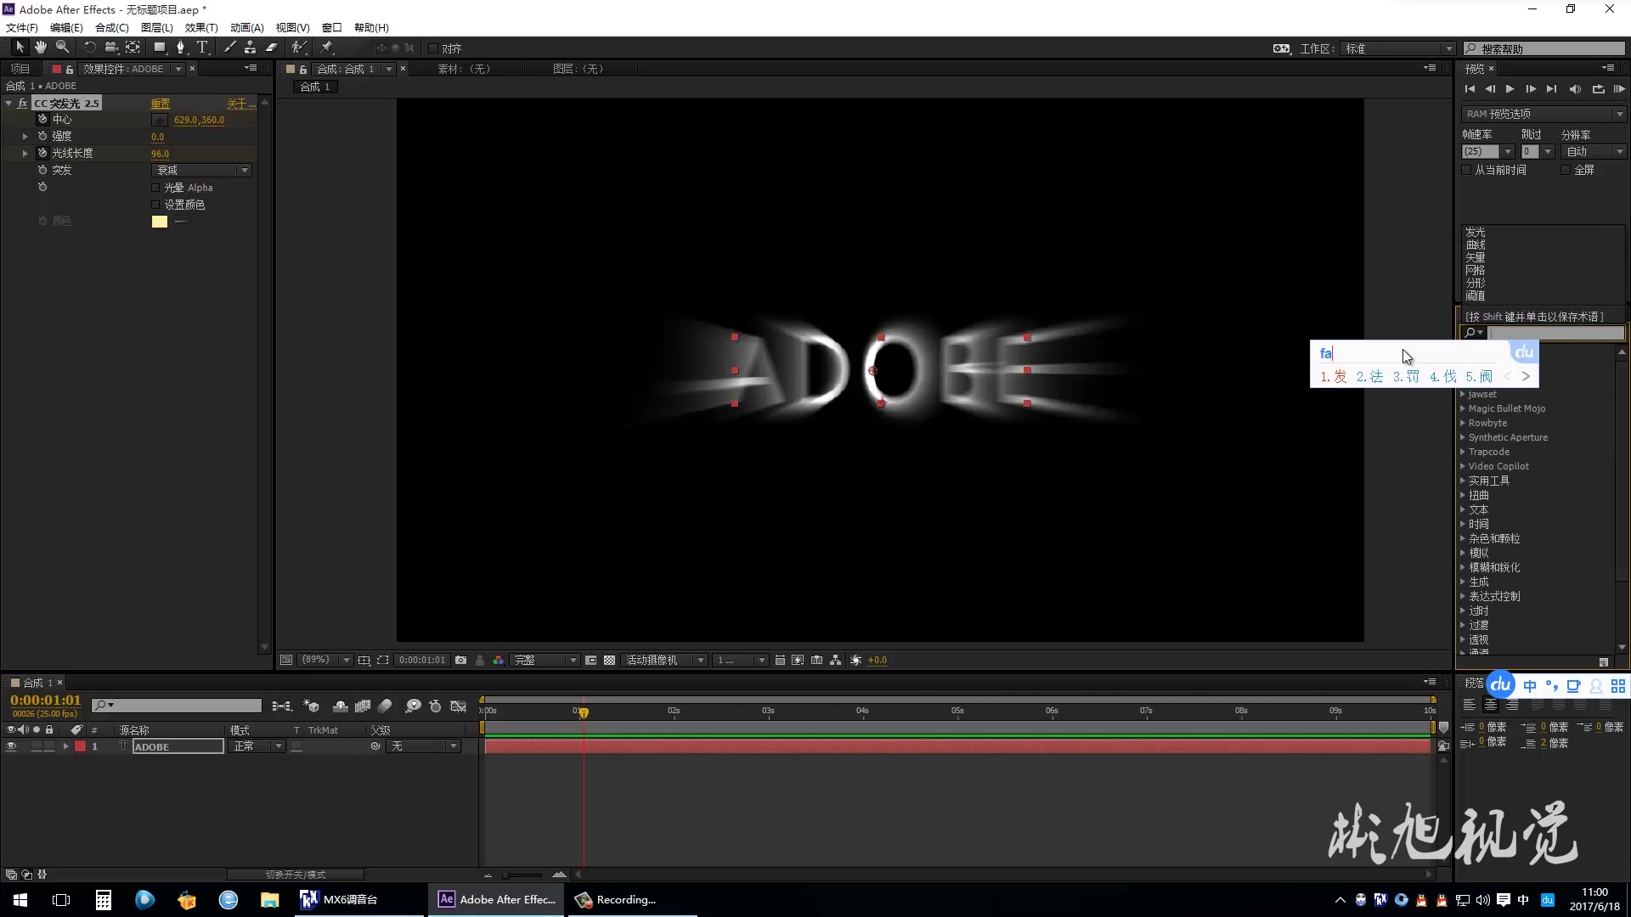Select the Puppet Pin tool

[327, 48]
